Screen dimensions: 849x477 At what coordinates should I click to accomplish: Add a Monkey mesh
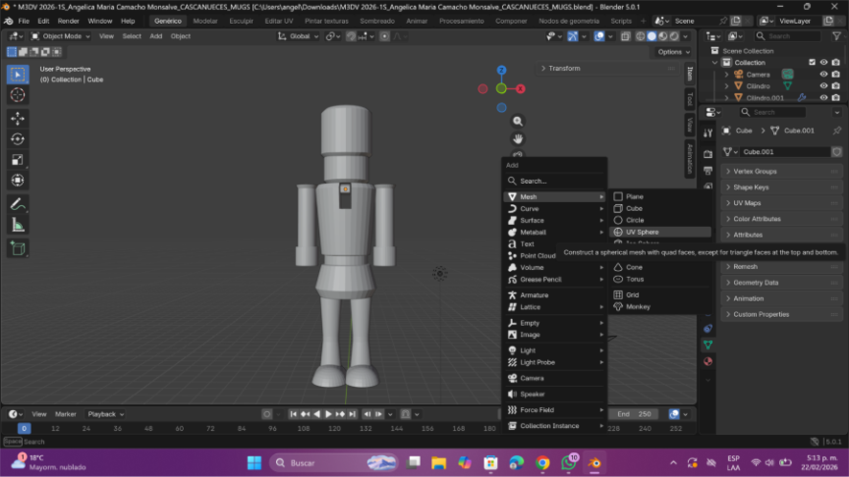click(x=638, y=307)
